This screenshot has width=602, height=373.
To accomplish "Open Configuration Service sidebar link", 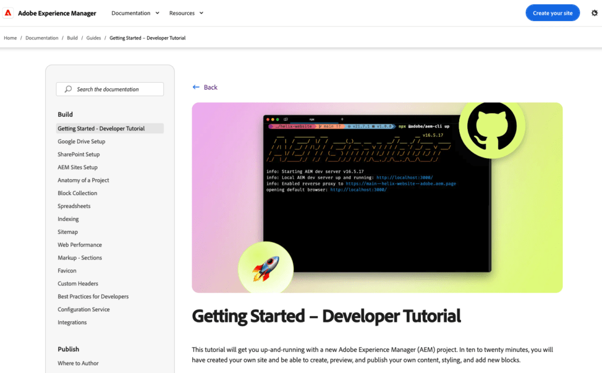I will (x=83, y=310).
